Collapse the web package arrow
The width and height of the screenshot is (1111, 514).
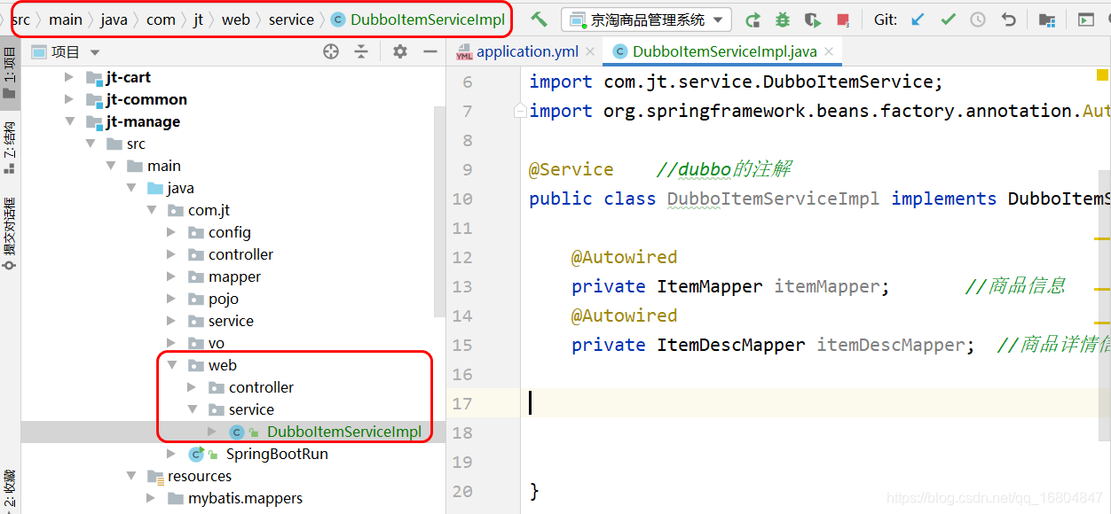click(x=171, y=365)
